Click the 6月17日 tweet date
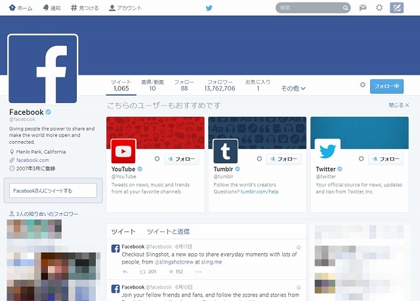The height and width of the screenshot is (301, 420). [x=184, y=247]
